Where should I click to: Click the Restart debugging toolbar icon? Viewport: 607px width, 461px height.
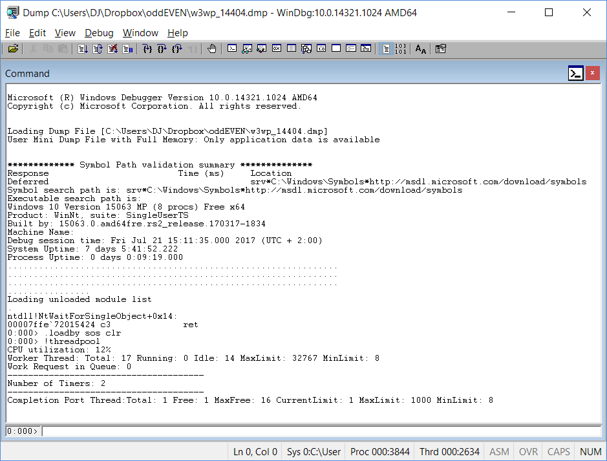(x=98, y=48)
